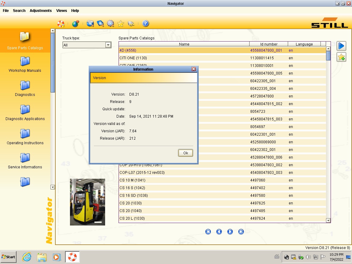Viewport: 352px width, 264px height.
Task: Click the plug connection toolbar icon
Action: point(131,24)
